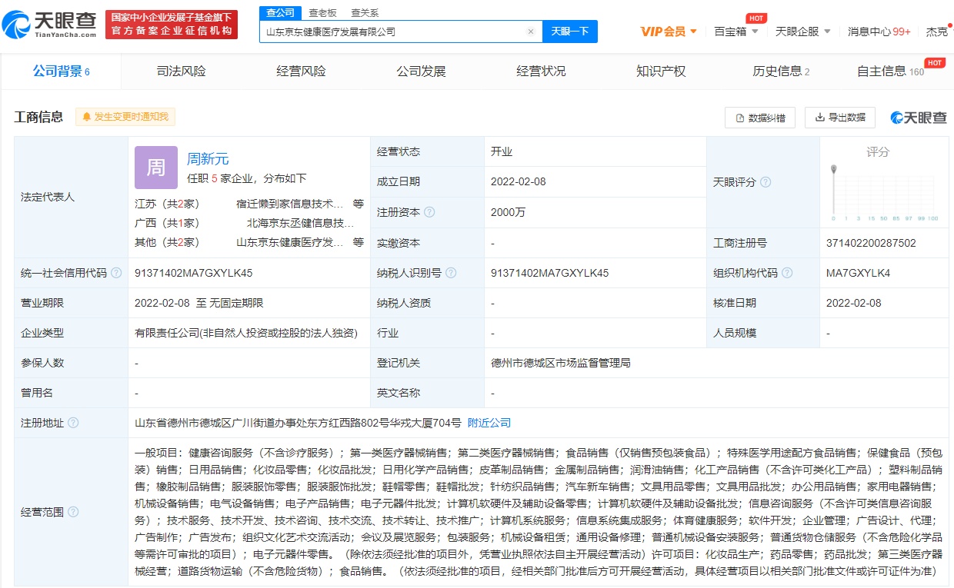This screenshot has height=588, width=954.
Task: Click the bell icon for change notifications
Action: pyautogui.click(x=87, y=117)
